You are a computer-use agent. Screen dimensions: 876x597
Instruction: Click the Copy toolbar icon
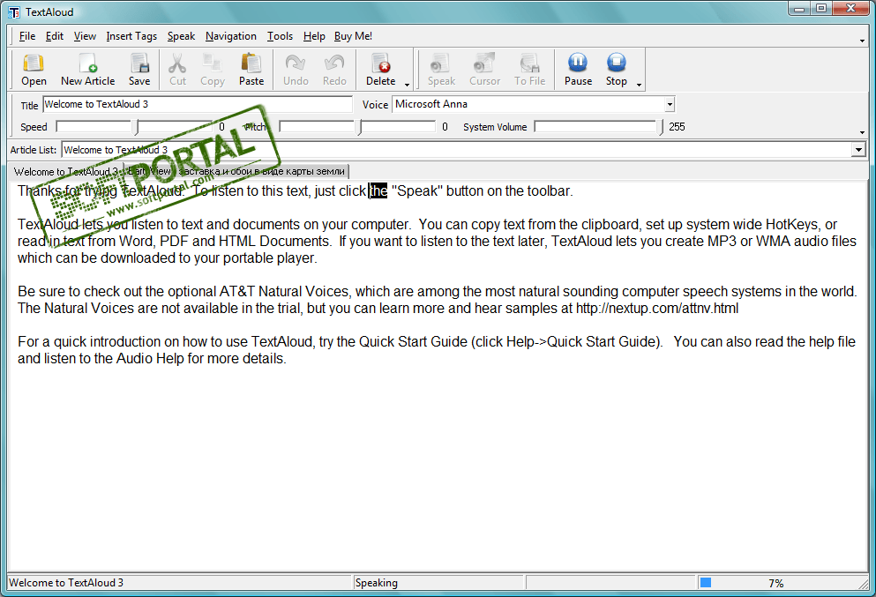pos(213,70)
